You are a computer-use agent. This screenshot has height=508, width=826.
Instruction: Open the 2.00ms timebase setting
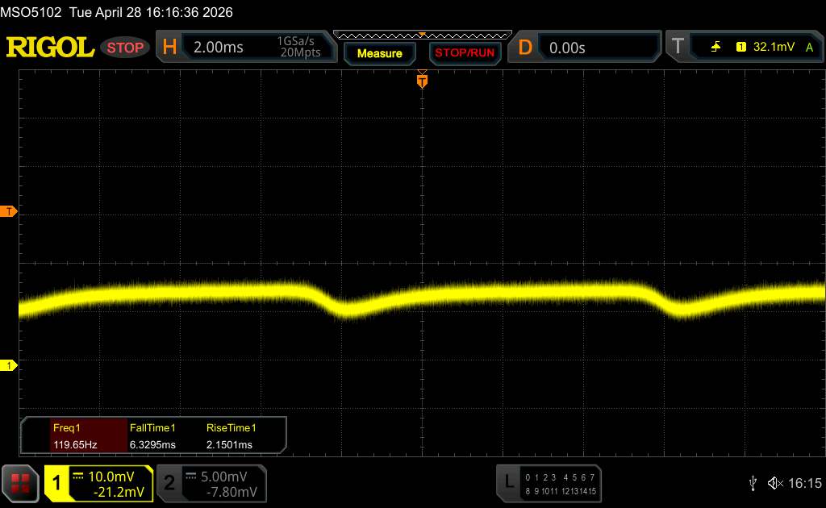(218, 48)
